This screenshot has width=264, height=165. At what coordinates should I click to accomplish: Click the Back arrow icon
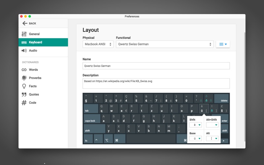click(x=25, y=23)
